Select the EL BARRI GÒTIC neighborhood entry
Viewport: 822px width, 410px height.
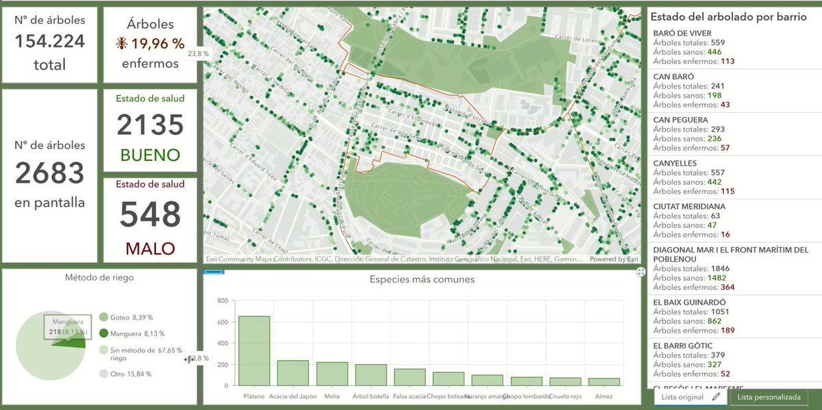733,359
